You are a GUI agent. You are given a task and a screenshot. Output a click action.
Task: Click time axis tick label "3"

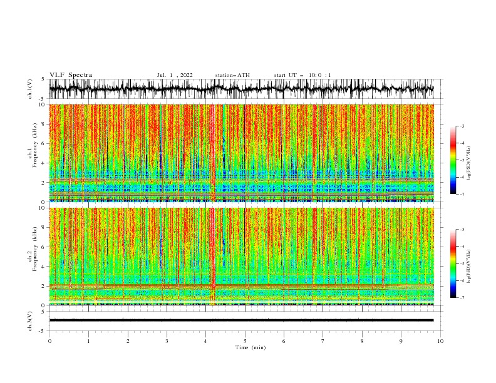click(167, 341)
